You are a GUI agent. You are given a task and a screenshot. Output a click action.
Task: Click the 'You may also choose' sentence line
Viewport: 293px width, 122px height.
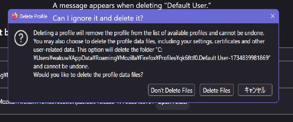pos(149,41)
